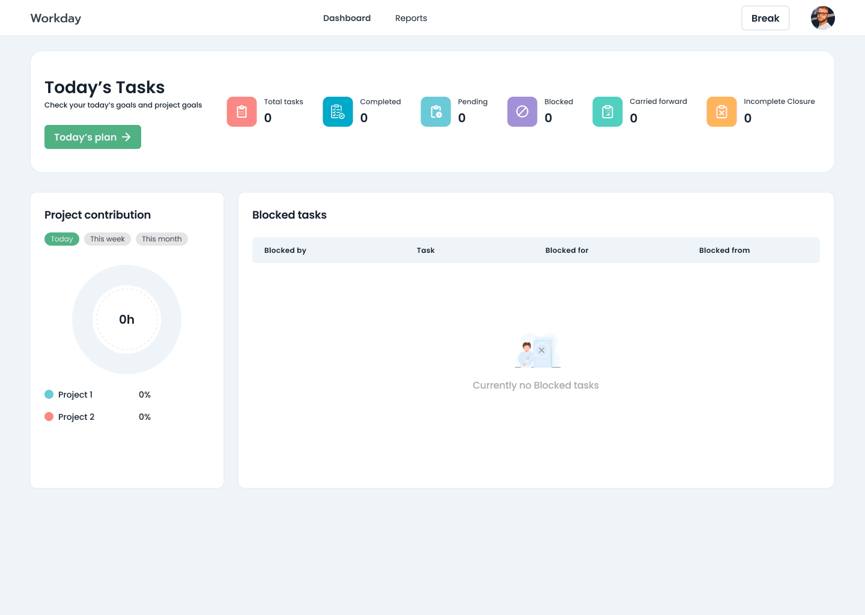Click the blue Completed checklist icon
Screen dimensions: 865x615
click(338, 112)
